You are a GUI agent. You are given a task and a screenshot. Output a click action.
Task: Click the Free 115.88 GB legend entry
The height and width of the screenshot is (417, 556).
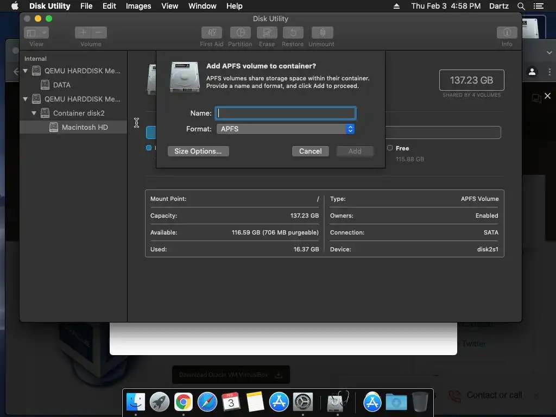[x=406, y=154]
